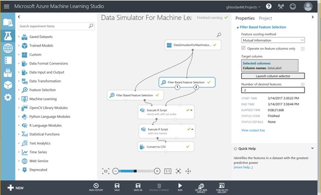Click the fit-to-screen canvas icon
321x195 pixels.
point(106,171)
